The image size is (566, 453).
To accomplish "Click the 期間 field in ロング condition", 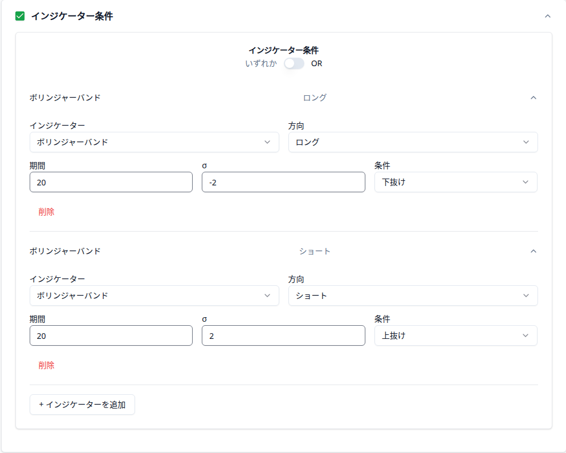I will coord(111,183).
